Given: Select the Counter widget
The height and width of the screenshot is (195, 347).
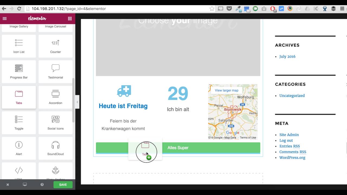Looking at the screenshot, I should pyautogui.click(x=56, y=46).
